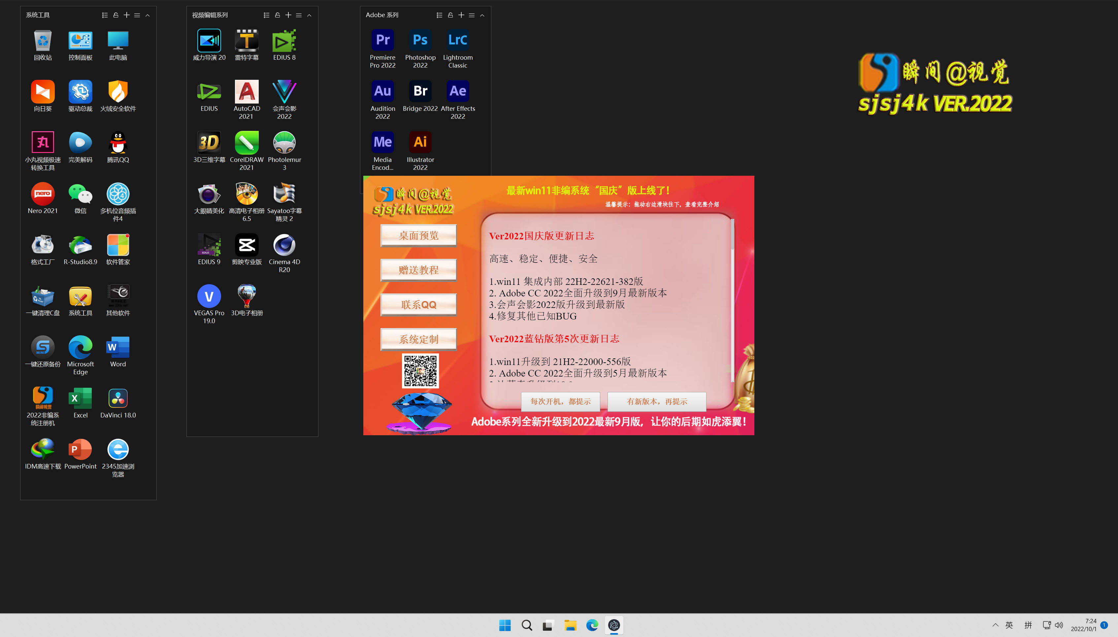Screen dimensions: 1118x637
Task: Click the 系统定制 button
Action: coord(418,339)
